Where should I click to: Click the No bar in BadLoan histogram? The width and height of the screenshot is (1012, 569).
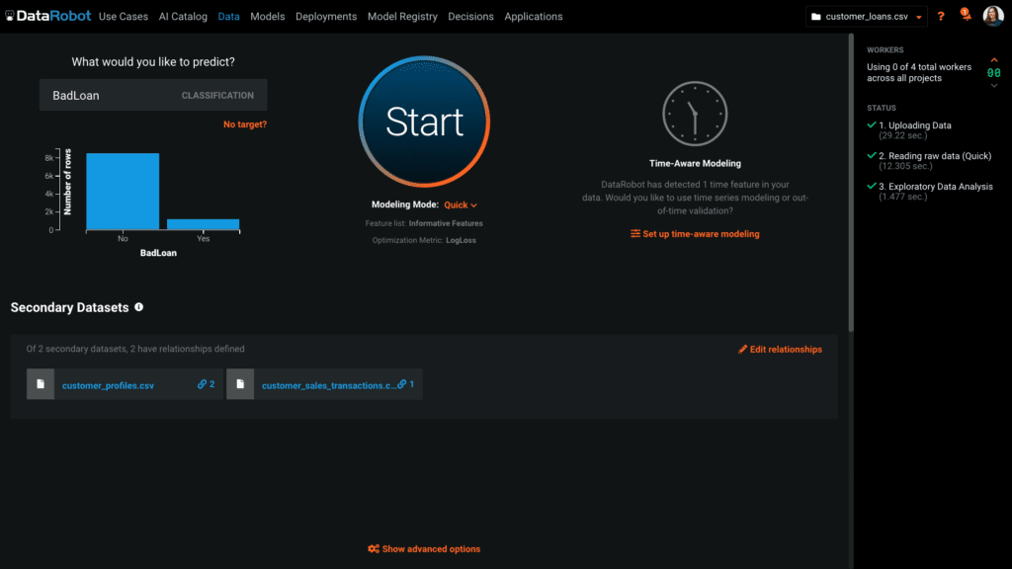(x=123, y=191)
